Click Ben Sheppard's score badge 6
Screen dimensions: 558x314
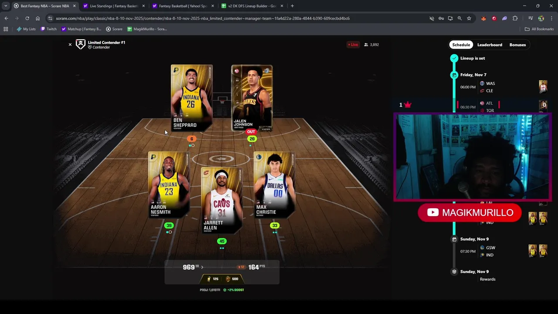tap(191, 139)
